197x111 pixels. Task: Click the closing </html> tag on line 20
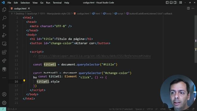tap(29, 99)
